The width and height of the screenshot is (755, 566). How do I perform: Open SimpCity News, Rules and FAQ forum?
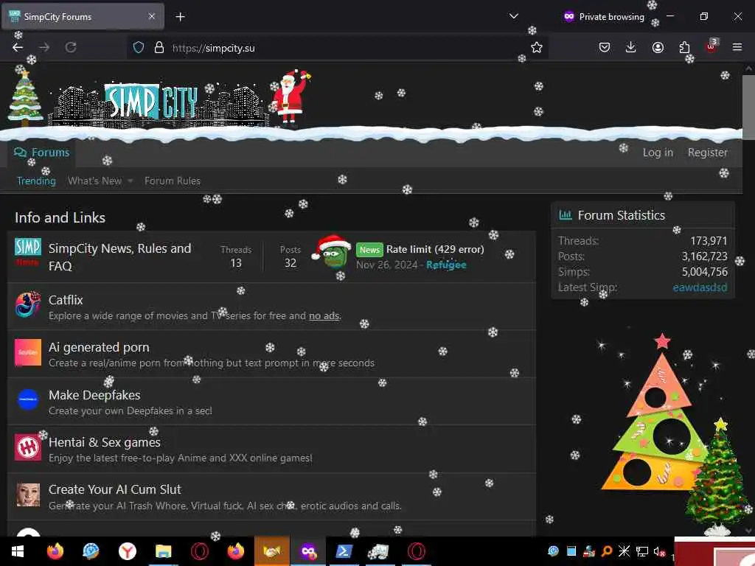tap(120, 257)
